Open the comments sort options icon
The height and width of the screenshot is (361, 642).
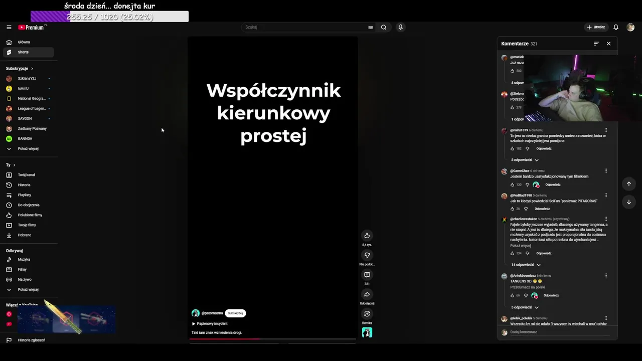[x=596, y=44]
